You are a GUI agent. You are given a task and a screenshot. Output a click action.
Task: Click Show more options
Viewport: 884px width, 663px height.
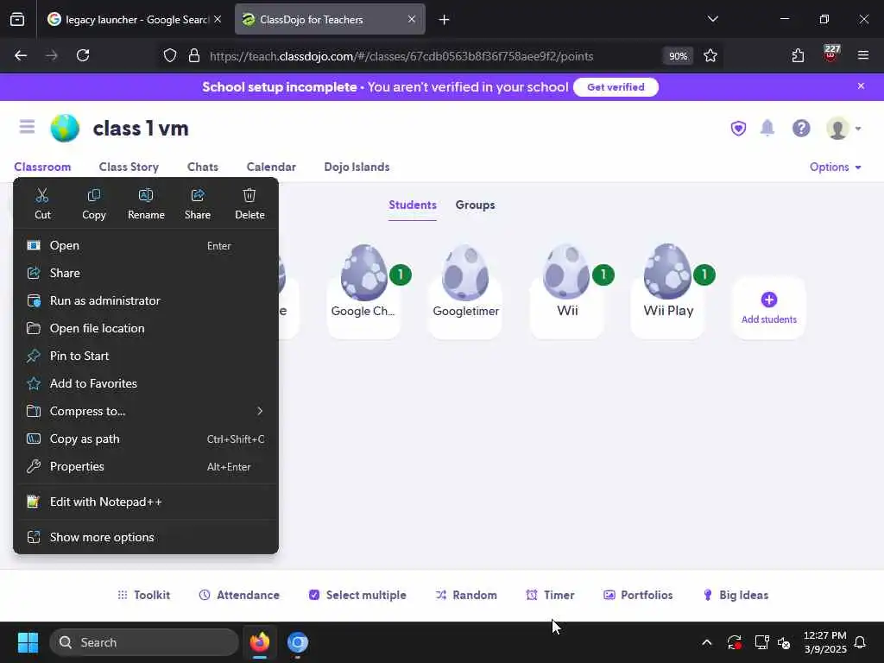pos(146,537)
